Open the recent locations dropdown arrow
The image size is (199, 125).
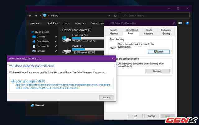[40, 16]
